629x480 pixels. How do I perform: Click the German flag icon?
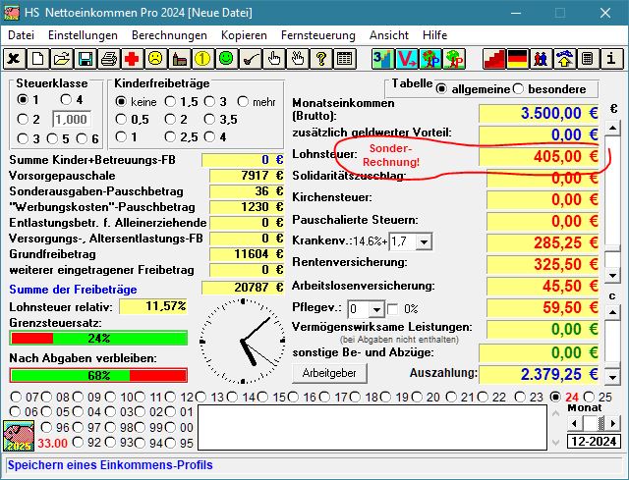517,59
